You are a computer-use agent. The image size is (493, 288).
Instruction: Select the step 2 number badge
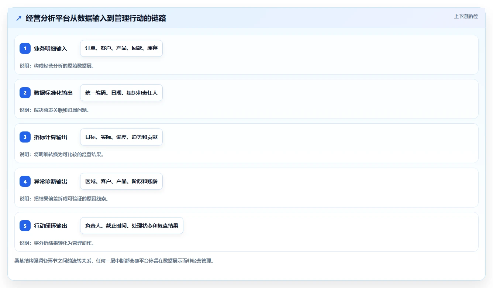coord(25,93)
